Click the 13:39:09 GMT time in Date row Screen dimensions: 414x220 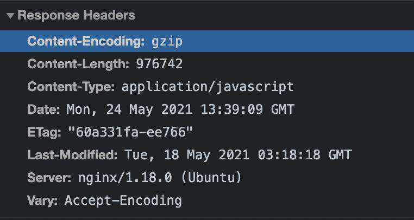[x=247, y=109]
